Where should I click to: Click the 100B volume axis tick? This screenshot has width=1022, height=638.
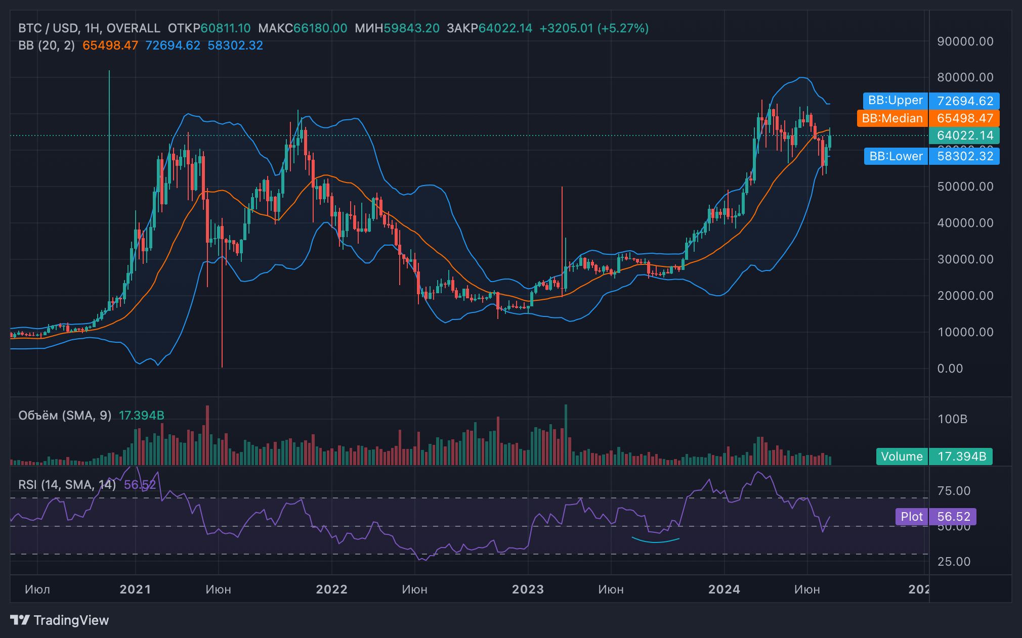(x=952, y=419)
